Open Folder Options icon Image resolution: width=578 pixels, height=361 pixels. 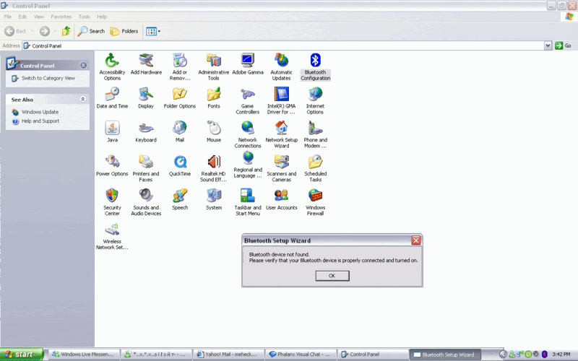point(180,98)
